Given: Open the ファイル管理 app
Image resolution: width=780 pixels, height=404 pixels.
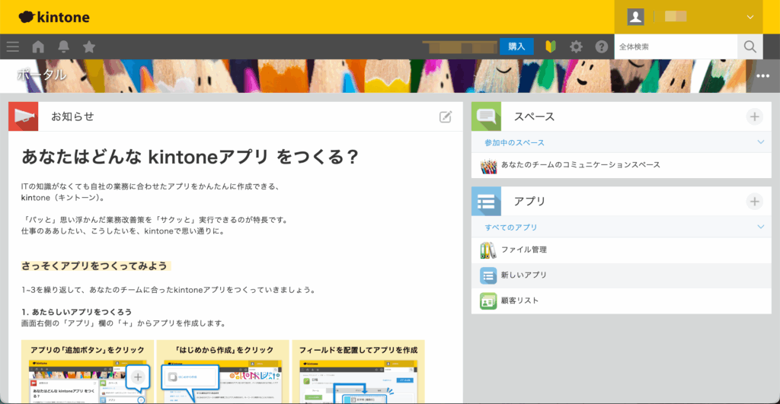Looking at the screenshot, I should tap(524, 250).
